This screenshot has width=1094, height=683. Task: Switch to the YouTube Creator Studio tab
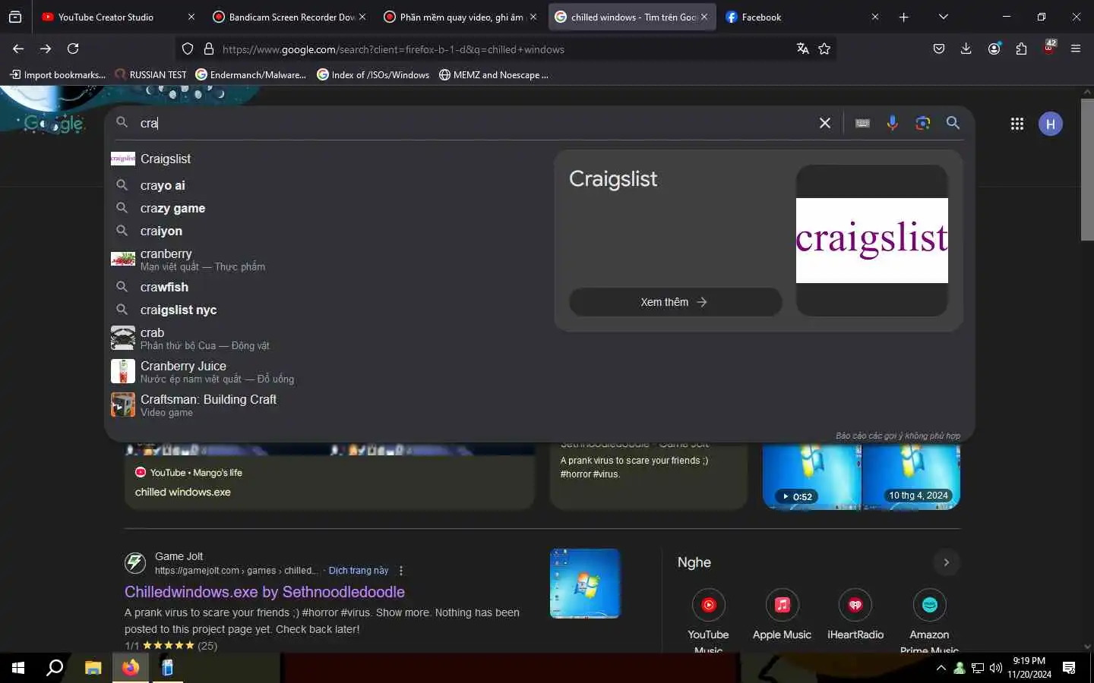click(x=118, y=17)
